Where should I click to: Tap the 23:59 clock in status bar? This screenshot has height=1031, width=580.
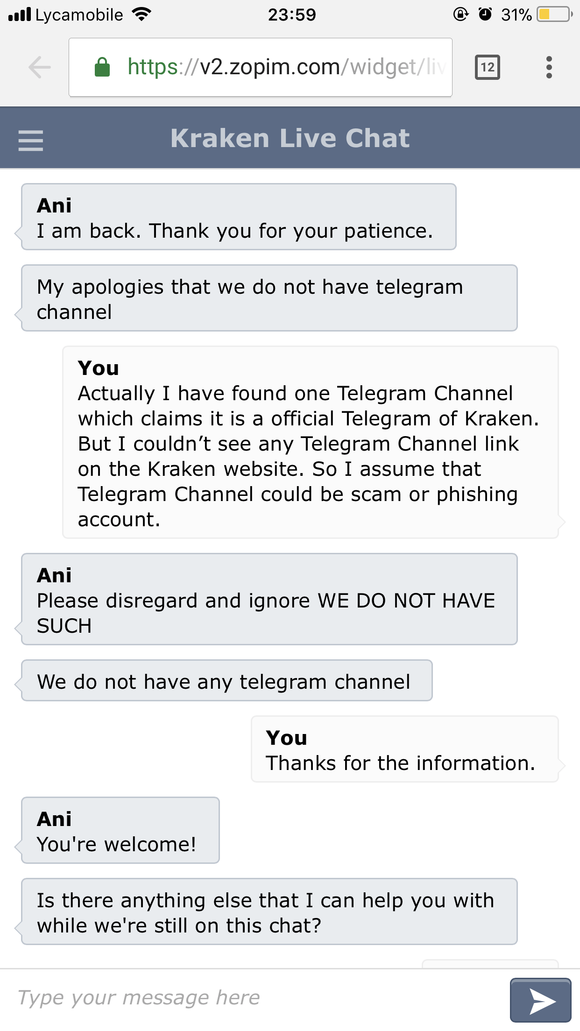tap(292, 15)
